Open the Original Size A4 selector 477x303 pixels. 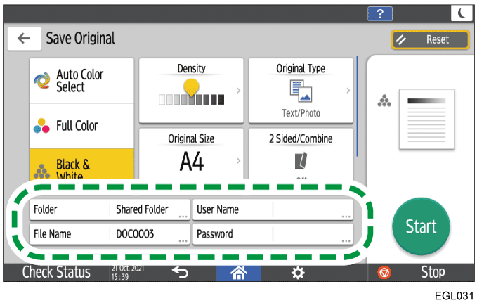tap(191, 155)
